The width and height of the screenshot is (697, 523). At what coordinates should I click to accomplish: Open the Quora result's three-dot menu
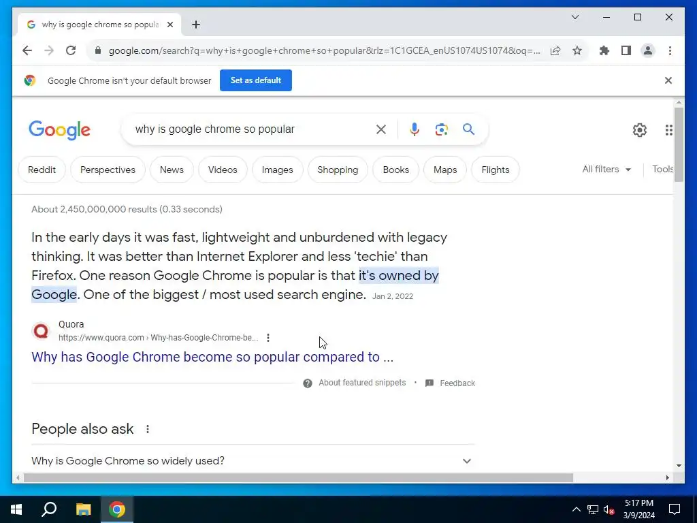coord(268,338)
